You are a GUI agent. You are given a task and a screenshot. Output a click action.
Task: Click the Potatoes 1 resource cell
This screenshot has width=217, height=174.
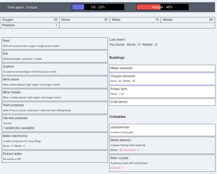[30, 25]
